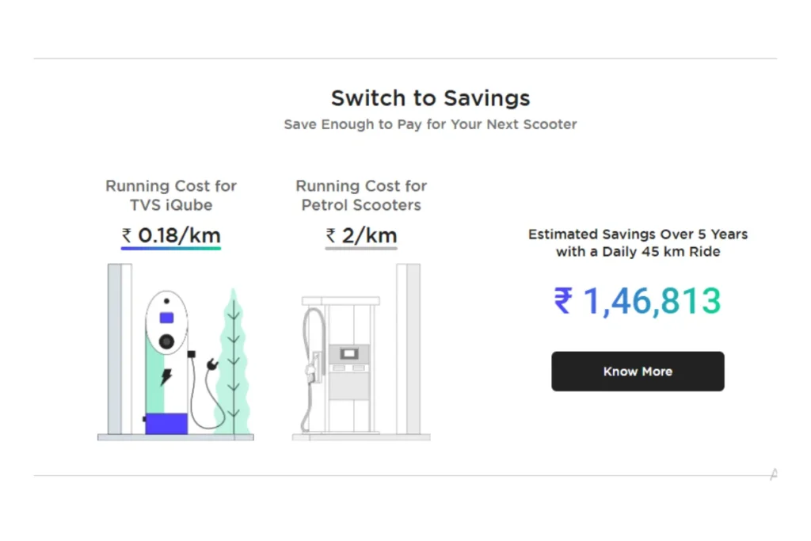Click the Estimated Savings Over 5 Years text
Screen dimensions: 811x541
[x=638, y=242]
